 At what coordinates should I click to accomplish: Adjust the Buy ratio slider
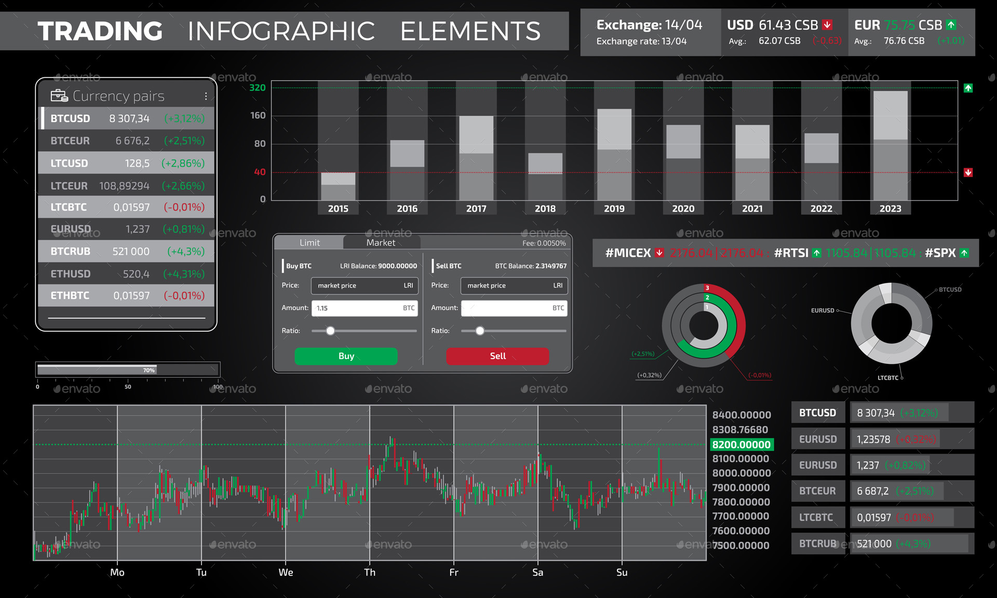coord(331,331)
